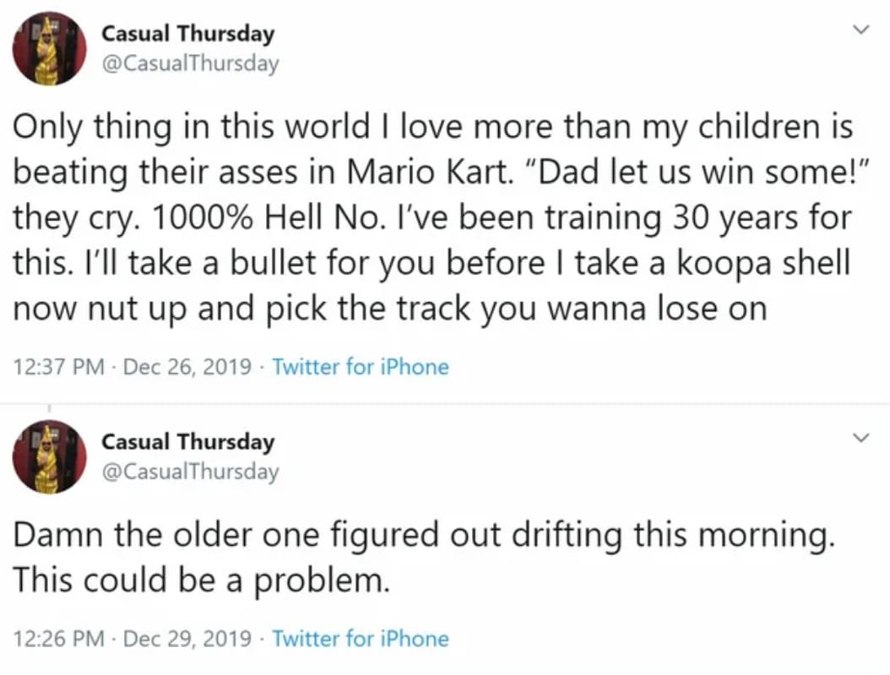Screen dimensions: 890x675
Task: Open Casual Thursday display name on the bottom tweet
Action: (187, 442)
